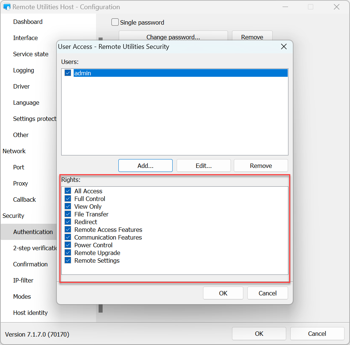The height and width of the screenshot is (345, 350).
Task: Uncheck the Remote Upgrade right
Action: click(68, 253)
